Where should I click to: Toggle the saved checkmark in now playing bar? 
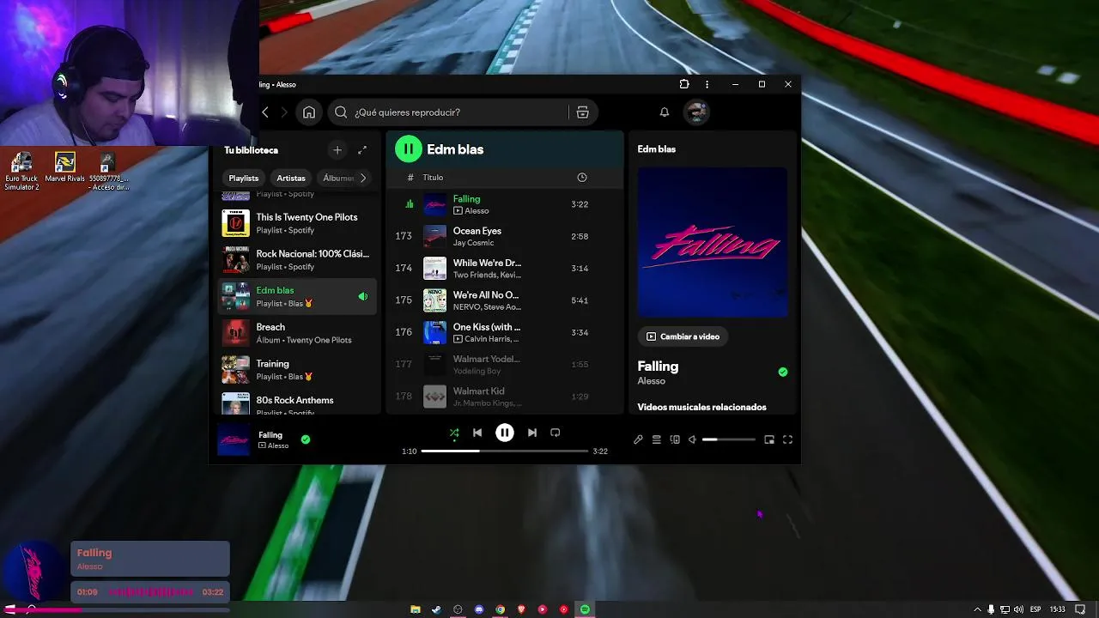pos(306,439)
